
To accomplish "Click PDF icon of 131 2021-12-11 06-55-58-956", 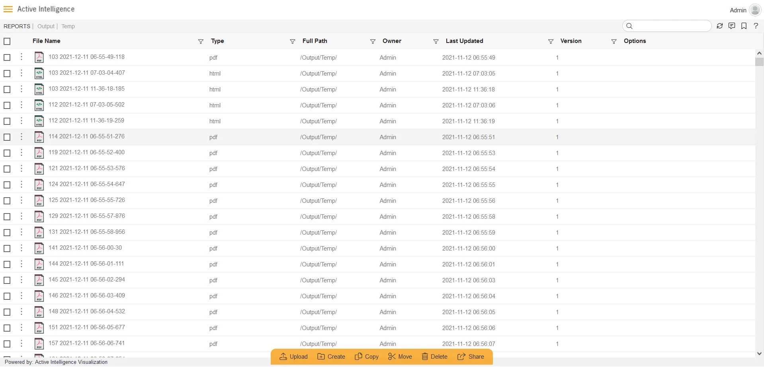I will [x=39, y=232].
